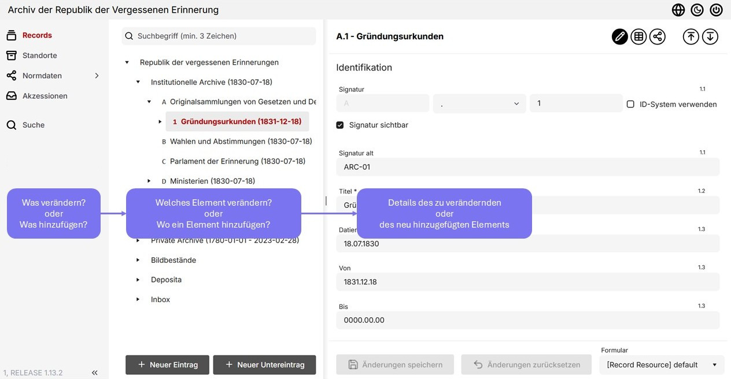Expand the Ministerien tree node
The image size is (731, 379).
[x=149, y=181]
